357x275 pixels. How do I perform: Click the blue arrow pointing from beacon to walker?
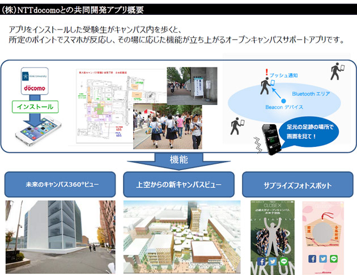[x=277, y=93]
